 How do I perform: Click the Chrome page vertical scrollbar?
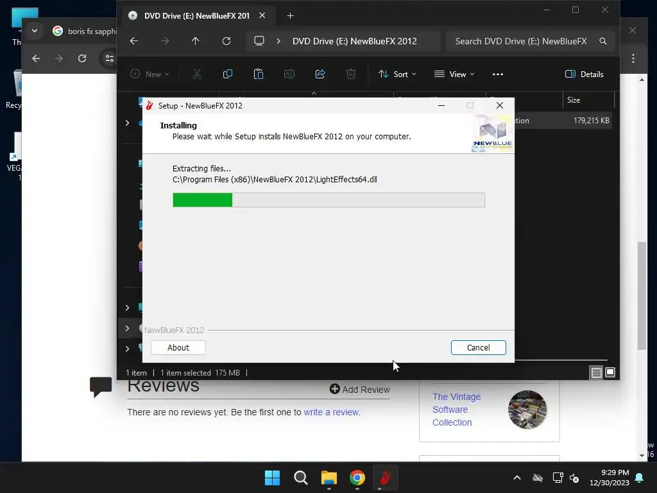tap(642, 295)
